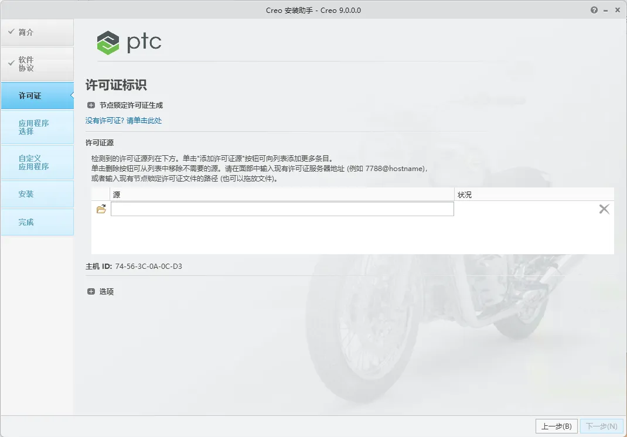Click 下一步(N) button
The width and height of the screenshot is (627, 437).
(x=601, y=426)
